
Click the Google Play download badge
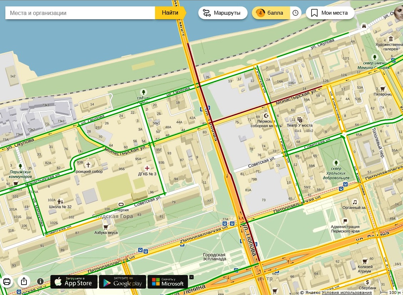123,281
